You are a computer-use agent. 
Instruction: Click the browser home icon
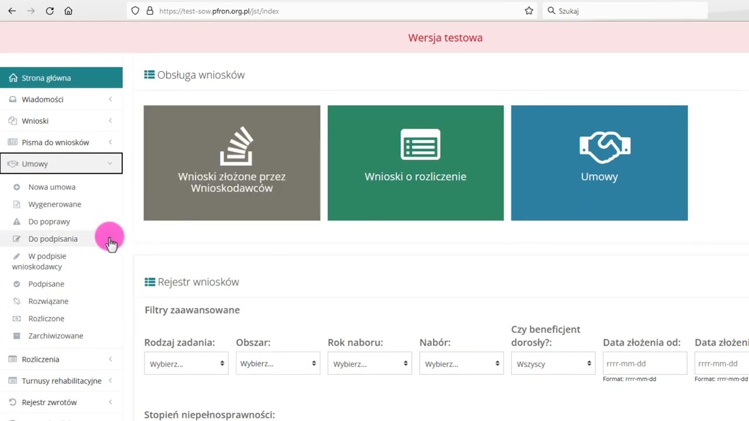pyautogui.click(x=68, y=11)
